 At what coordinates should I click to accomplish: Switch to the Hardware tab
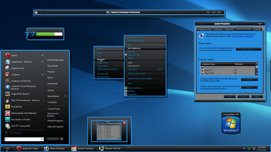218,29
